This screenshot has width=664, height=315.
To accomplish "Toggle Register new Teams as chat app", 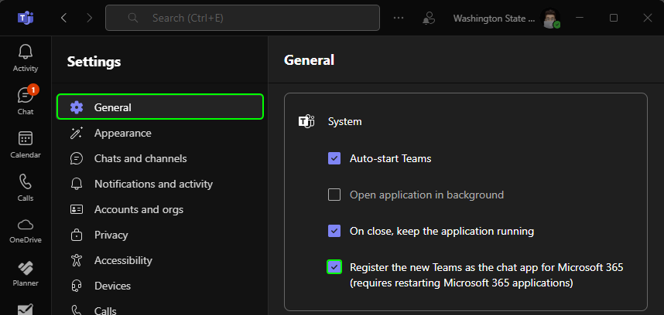I will coord(334,267).
